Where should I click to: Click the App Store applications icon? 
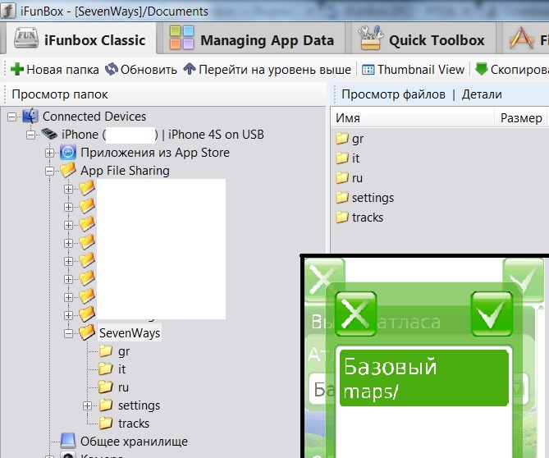pos(68,153)
